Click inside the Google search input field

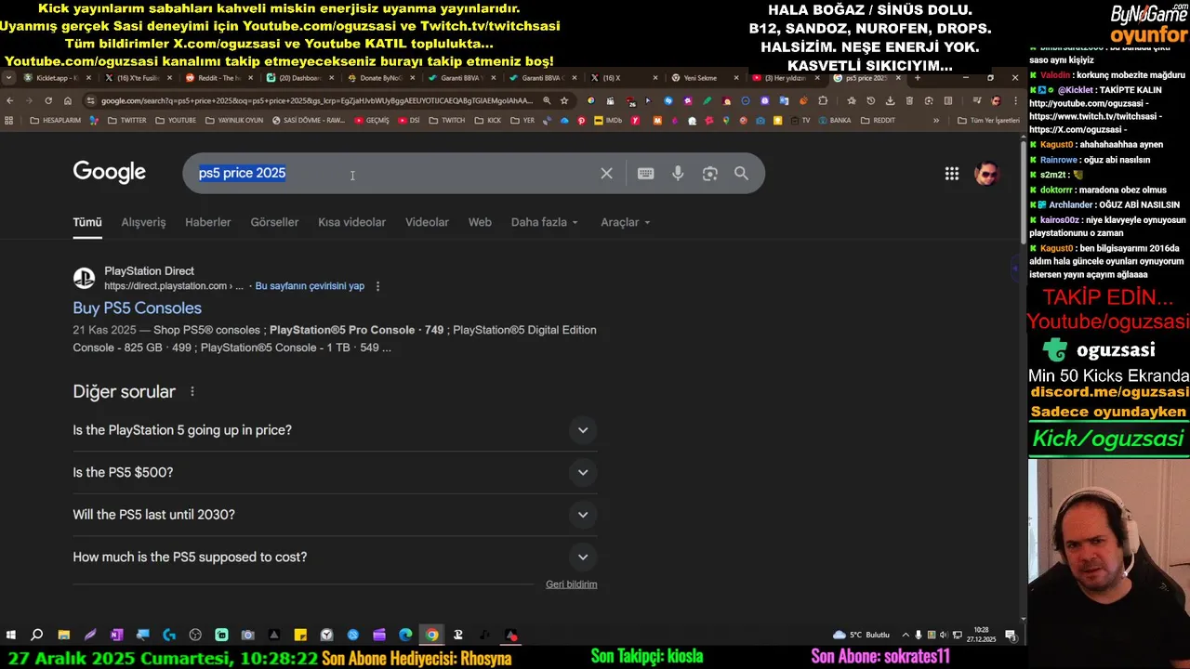pyautogui.click(x=390, y=174)
